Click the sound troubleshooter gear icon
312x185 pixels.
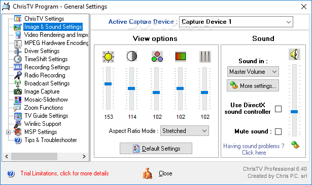pyautogui.click(x=295, y=145)
